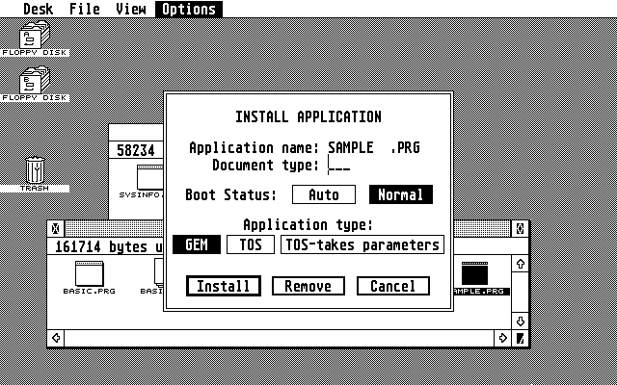Click the INSTALL APPLICATION dialog title
This screenshot has width=617, height=385.
[x=308, y=116]
